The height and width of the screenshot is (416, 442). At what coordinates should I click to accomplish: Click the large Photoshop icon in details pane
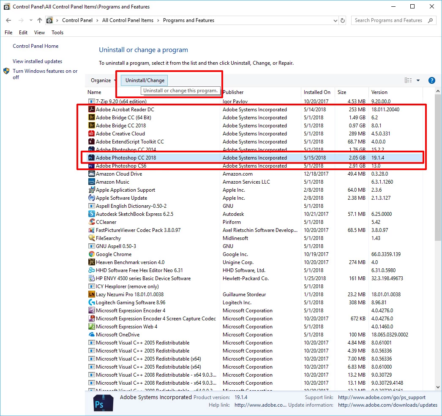coord(103,403)
